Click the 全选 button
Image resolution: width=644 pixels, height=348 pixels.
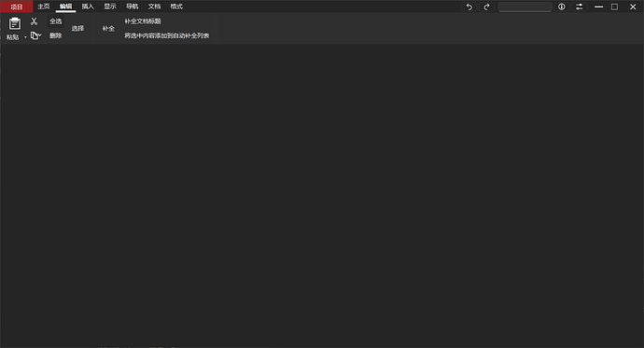56,21
